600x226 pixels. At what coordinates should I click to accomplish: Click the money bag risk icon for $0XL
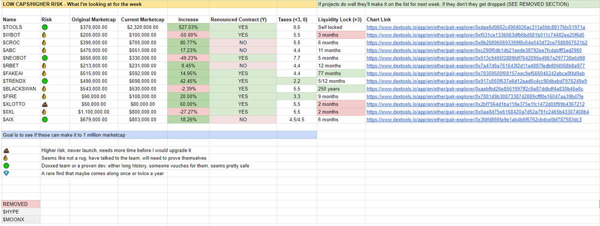point(44,112)
